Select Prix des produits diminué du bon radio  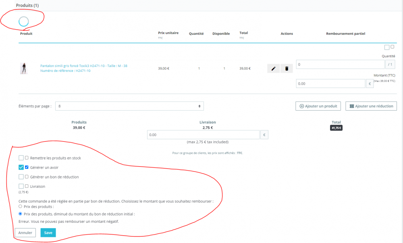(20, 214)
